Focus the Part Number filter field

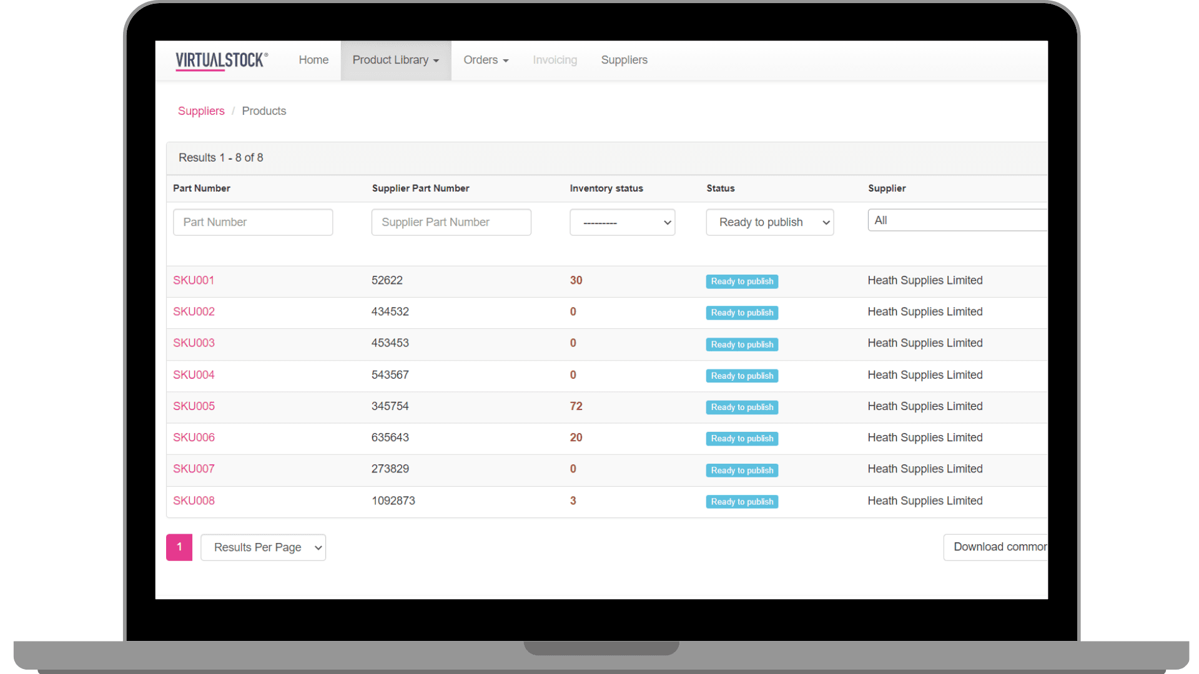[x=252, y=222]
